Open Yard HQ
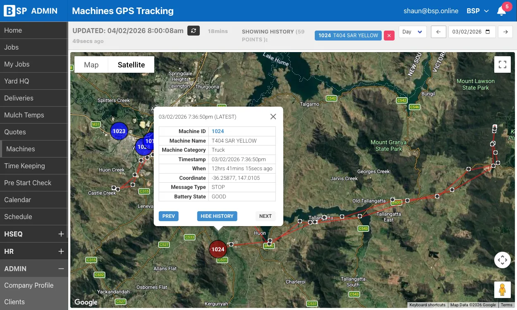 (34, 81)
